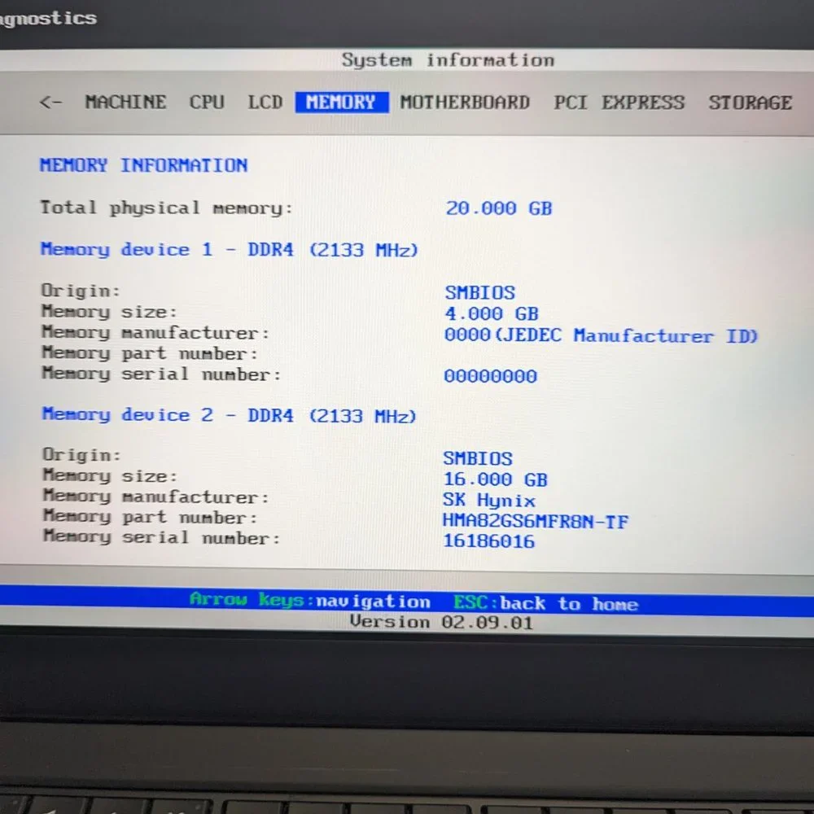This screenshot has width=814, height=814.
Task: Select the 00000000 serial number
Action: point(491,376)
